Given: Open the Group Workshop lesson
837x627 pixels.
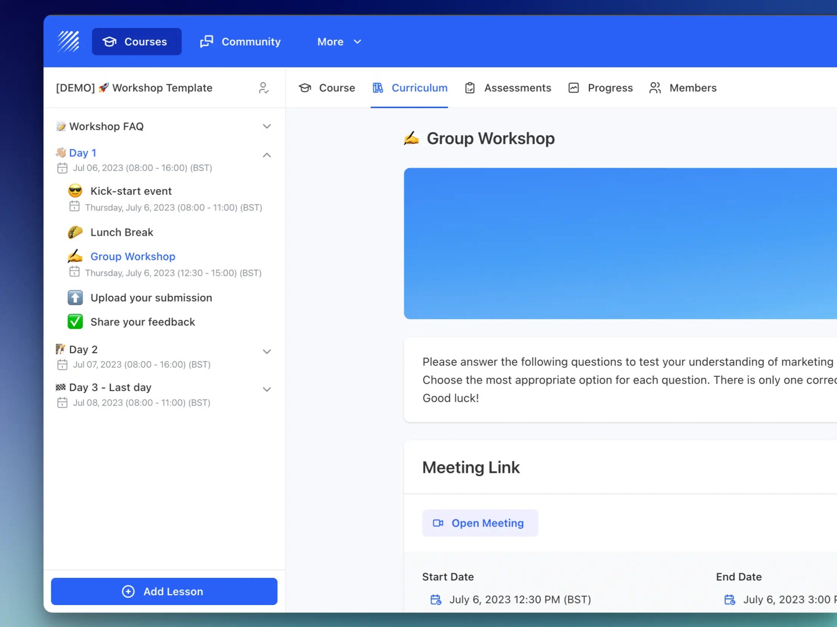Looking at the screenshot, I should coord(133,257).
